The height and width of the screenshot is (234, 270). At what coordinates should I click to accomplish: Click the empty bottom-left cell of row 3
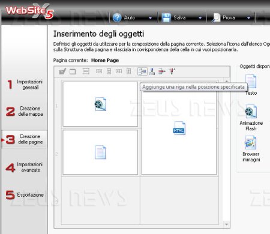101,200
